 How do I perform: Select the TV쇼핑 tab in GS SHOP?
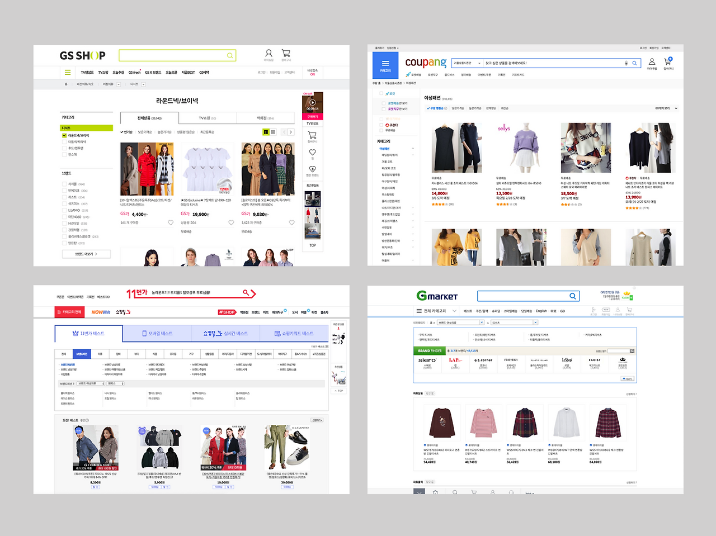point(208,118)
